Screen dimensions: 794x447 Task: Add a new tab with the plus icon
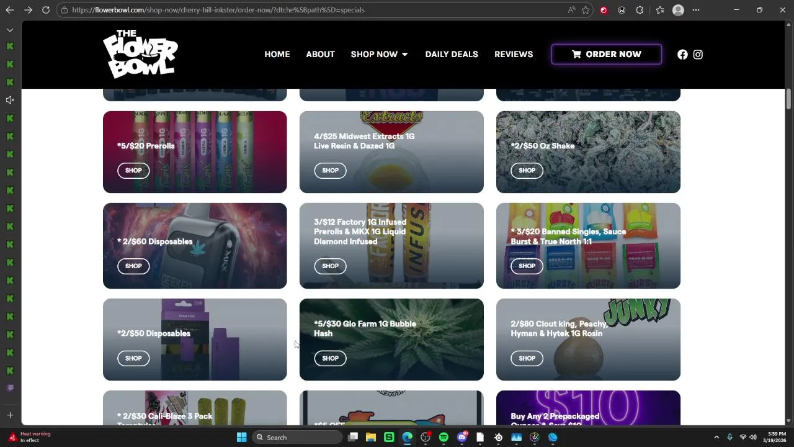coord(10,415)
